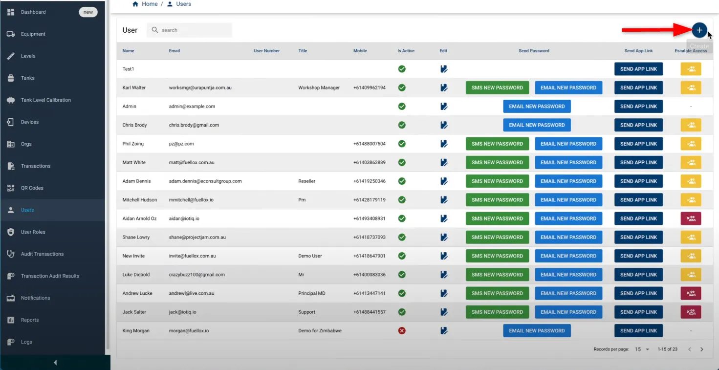The width and height of the screenshot is (719, 370).
Task: Send SMS password to Matt White
Action: point(497,162)
